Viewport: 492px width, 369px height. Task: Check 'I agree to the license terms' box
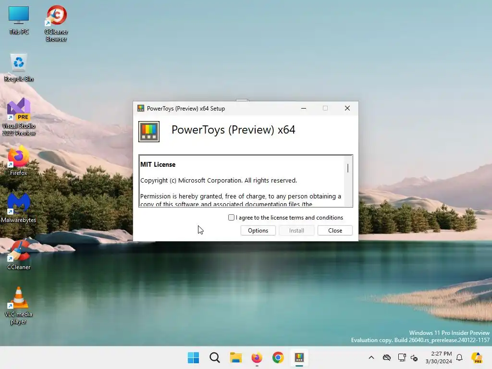tap(231, 218)
